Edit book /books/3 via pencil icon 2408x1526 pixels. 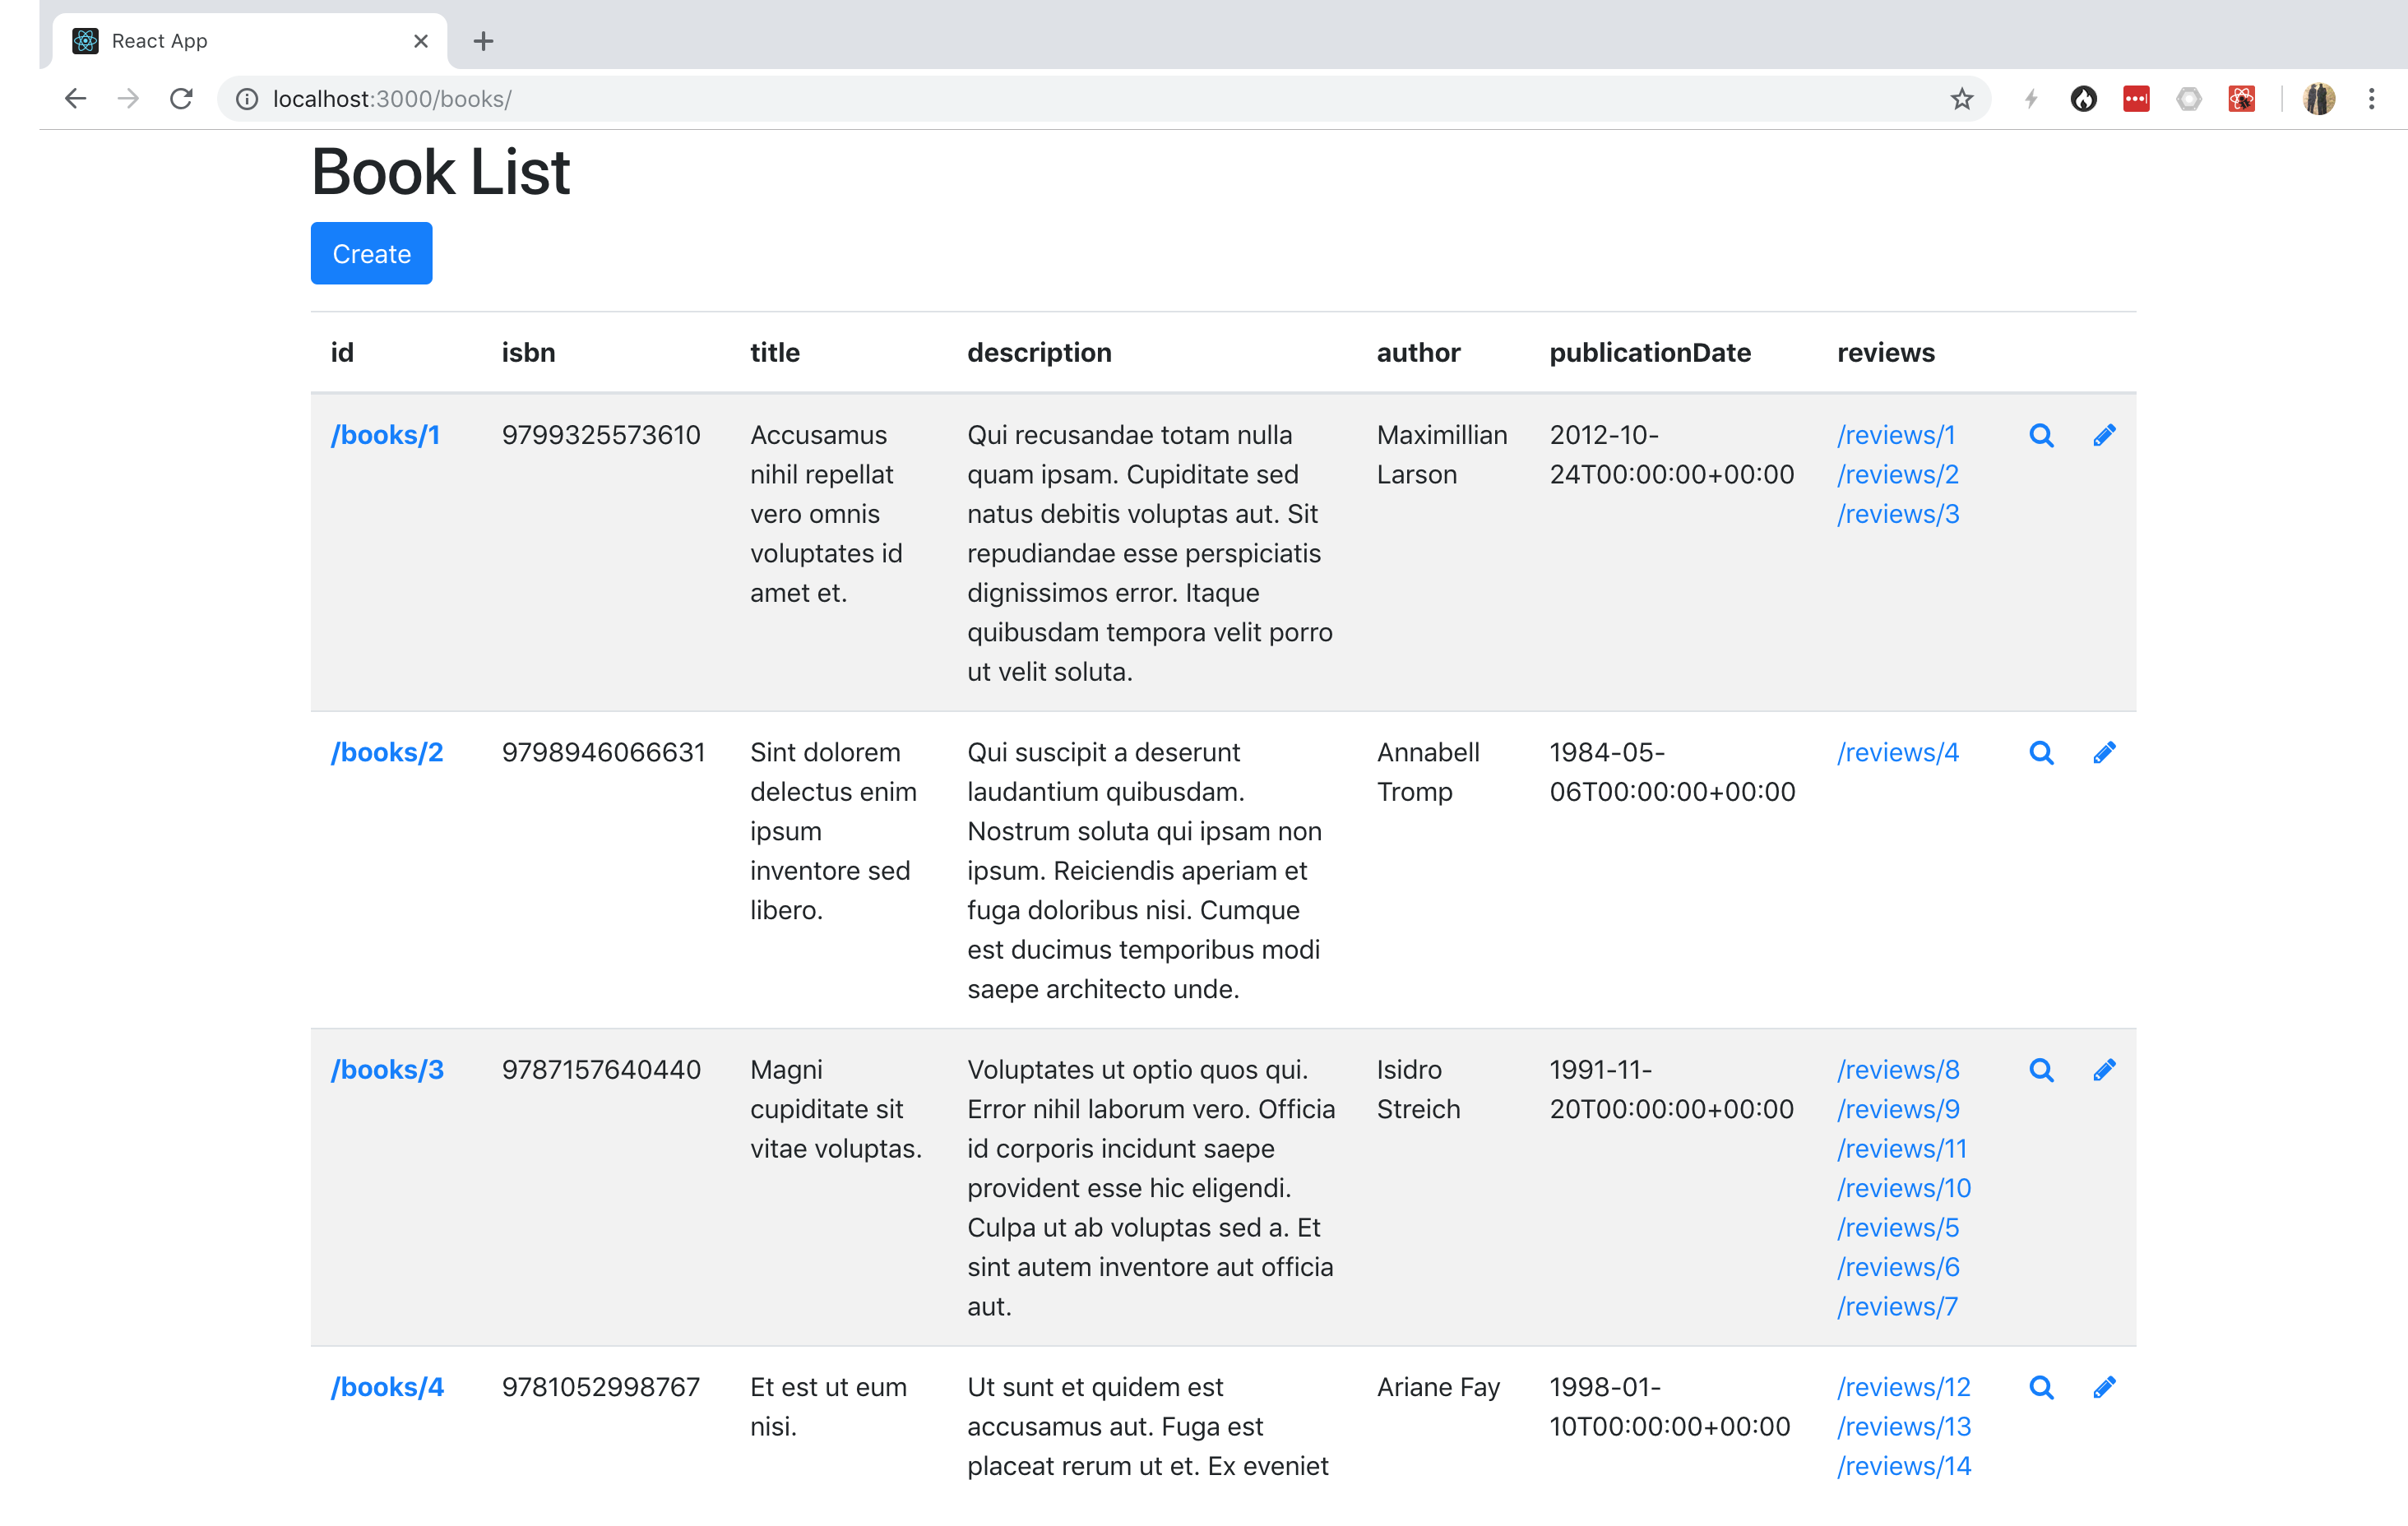pyautogui.click(x=2104, y=1069)
